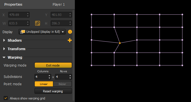
Task: Increase the Rows subdivisions value
Action: (70, 76)
